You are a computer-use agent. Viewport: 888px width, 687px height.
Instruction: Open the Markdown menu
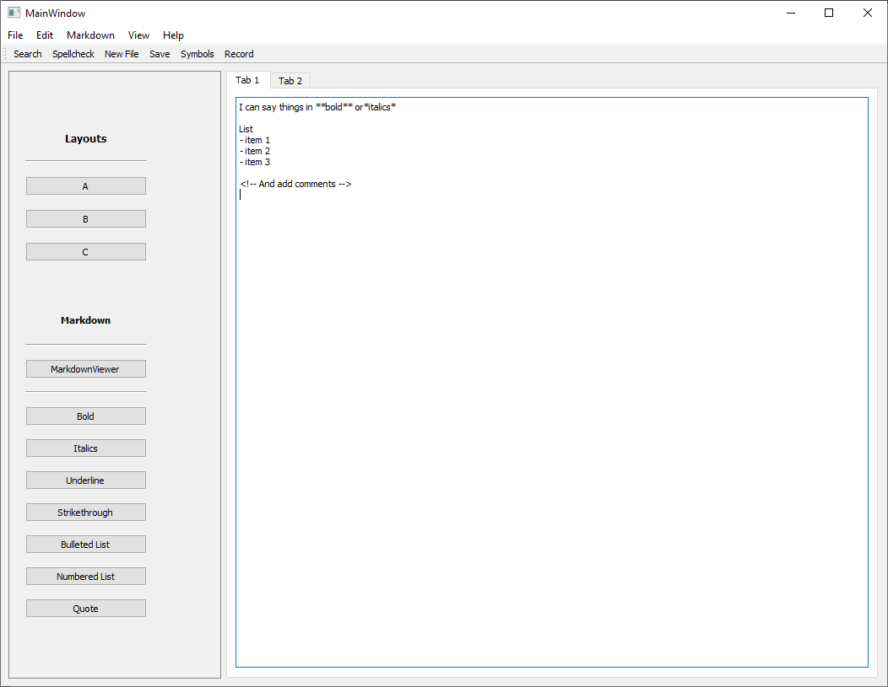point(90,35)
